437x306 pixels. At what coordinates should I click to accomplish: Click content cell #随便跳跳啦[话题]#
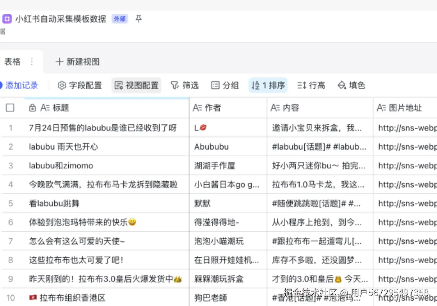pos(320,204)
